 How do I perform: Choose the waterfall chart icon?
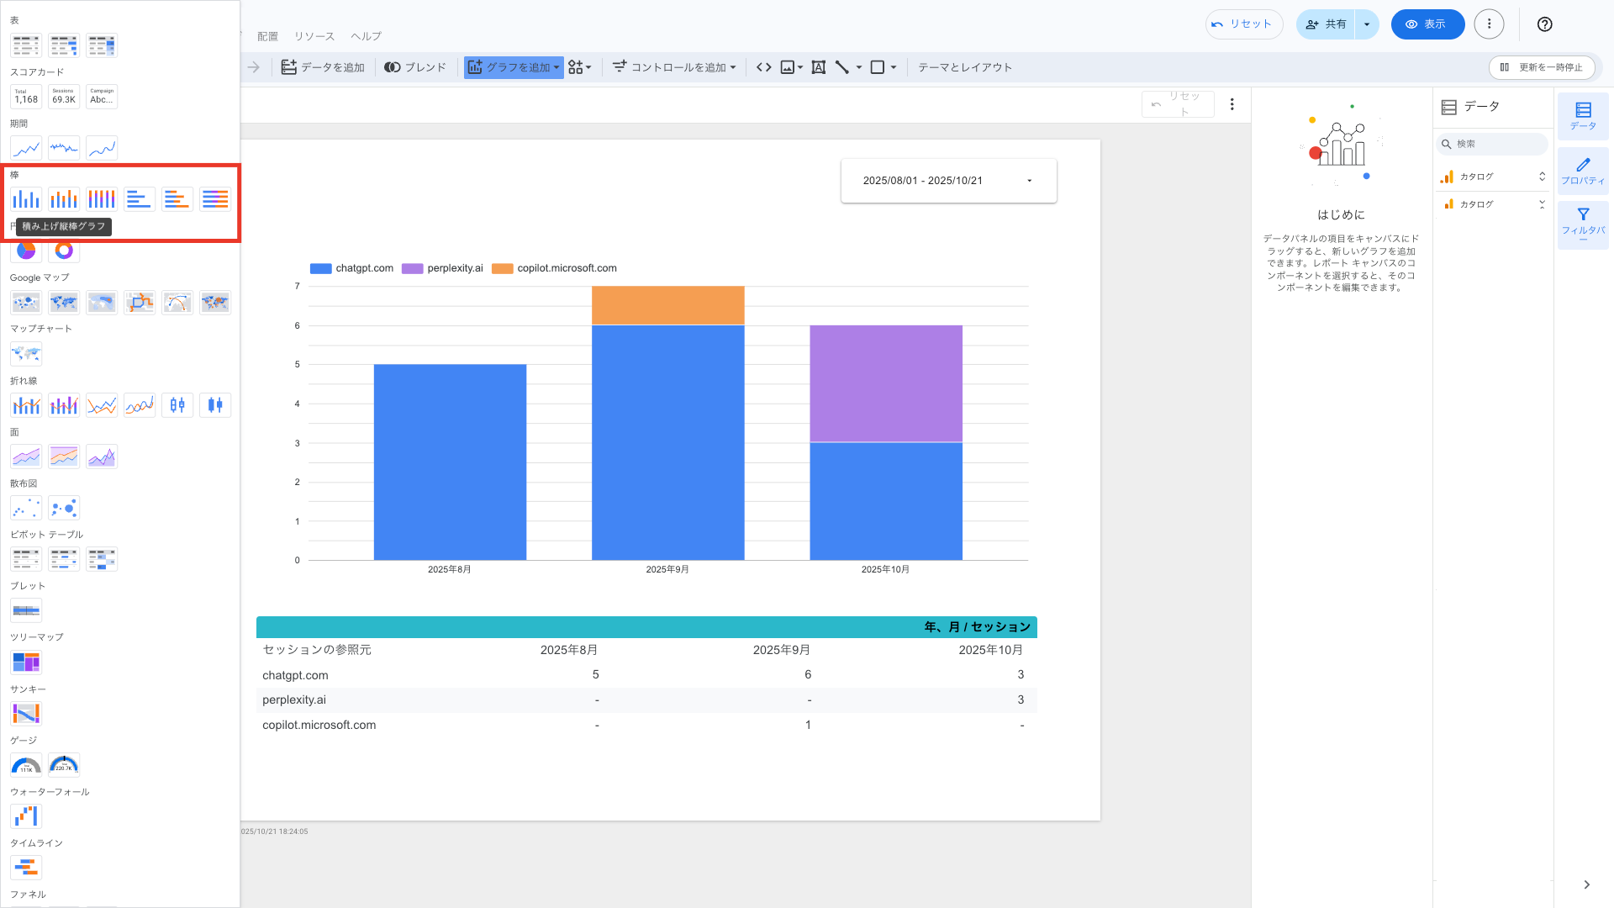pos(26,816)
